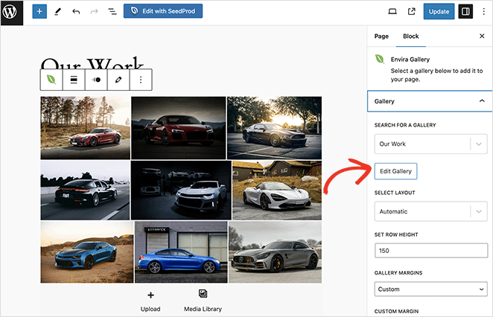Toggle the settings sidebar panel
493x317 pixels.
[465, 12]
